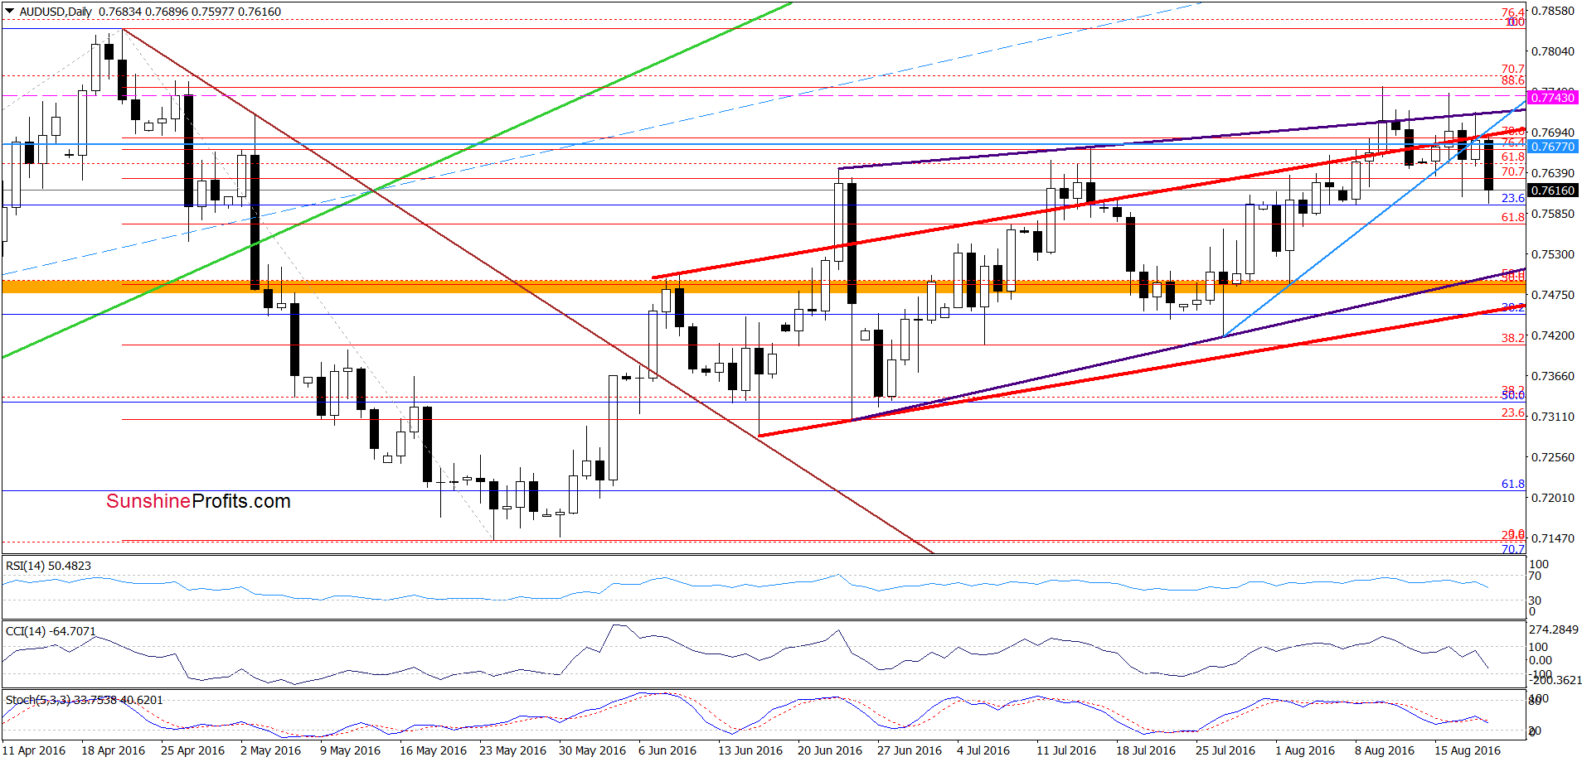The width and height of the screenshot is (1582, 762).
Task: Click the 1 Aug 2016 date label
Action: coord(1305,750)
